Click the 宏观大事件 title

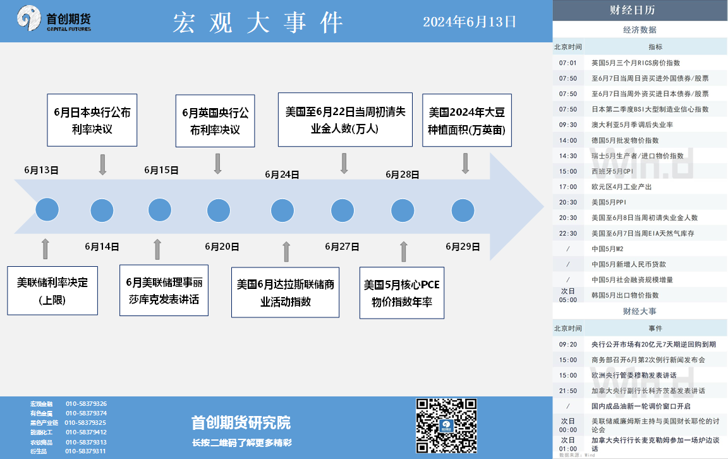coord(258,22)
